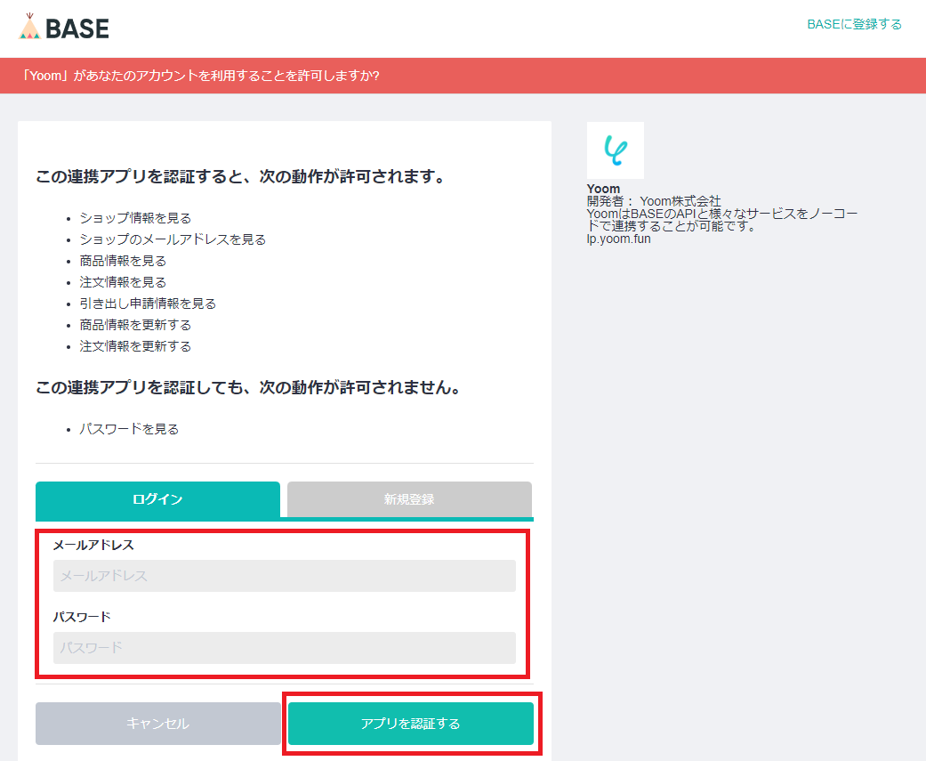Click the キャンセル button
Image resolution: width=926 pixels, height=761 pixels.
pos(157,724)
